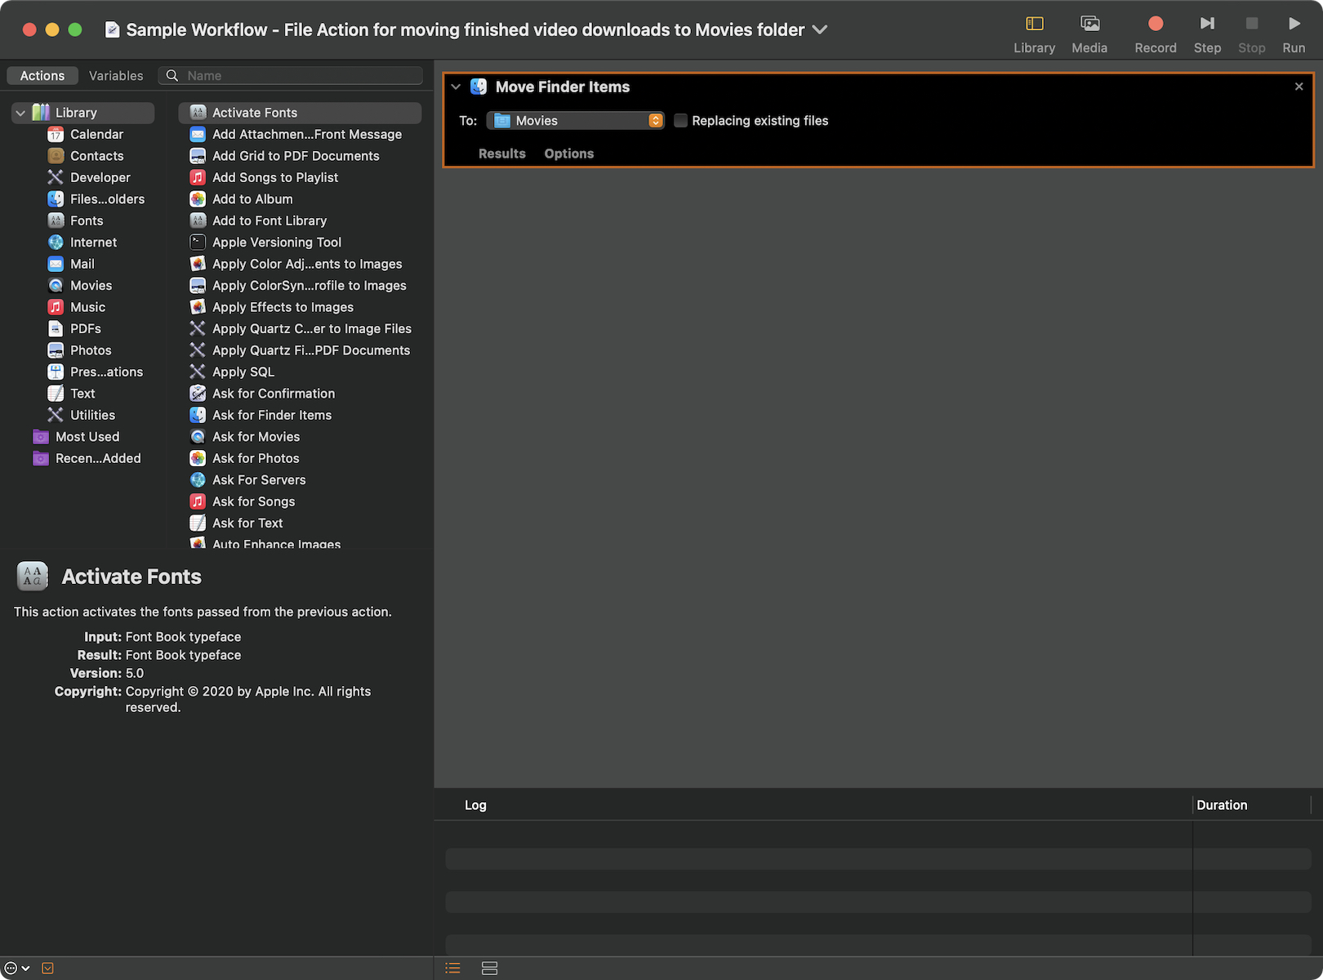Collapse the Move Finder Items action

click(x=456, y=87)
